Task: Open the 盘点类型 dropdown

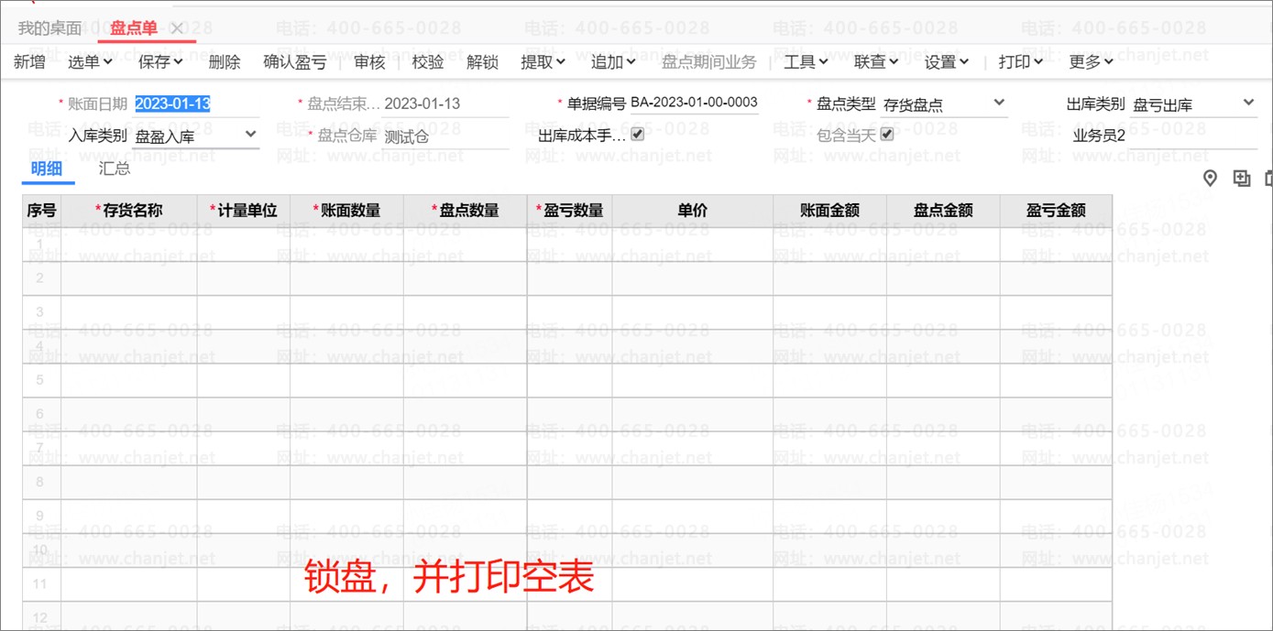Action: pos(944,104)
